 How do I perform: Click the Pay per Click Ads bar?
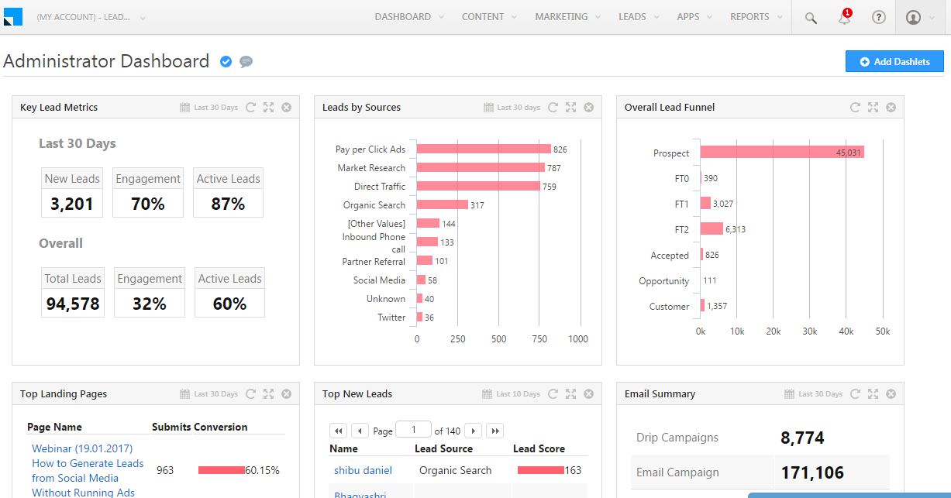click(483, 149)
